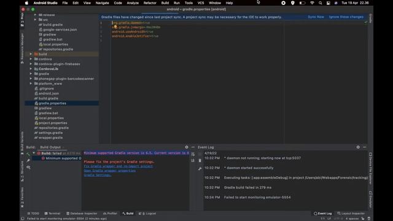The image size is (393, 221).
Task: Expand phonegap-plugin-barcodescanner folder
Action: (x=31, y=79)
